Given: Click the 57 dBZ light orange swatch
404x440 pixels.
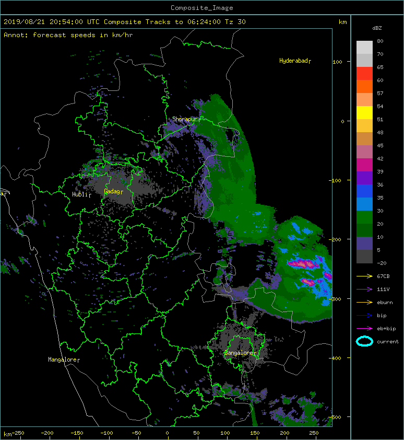Looking at the screenshot, I should [364, 100].
